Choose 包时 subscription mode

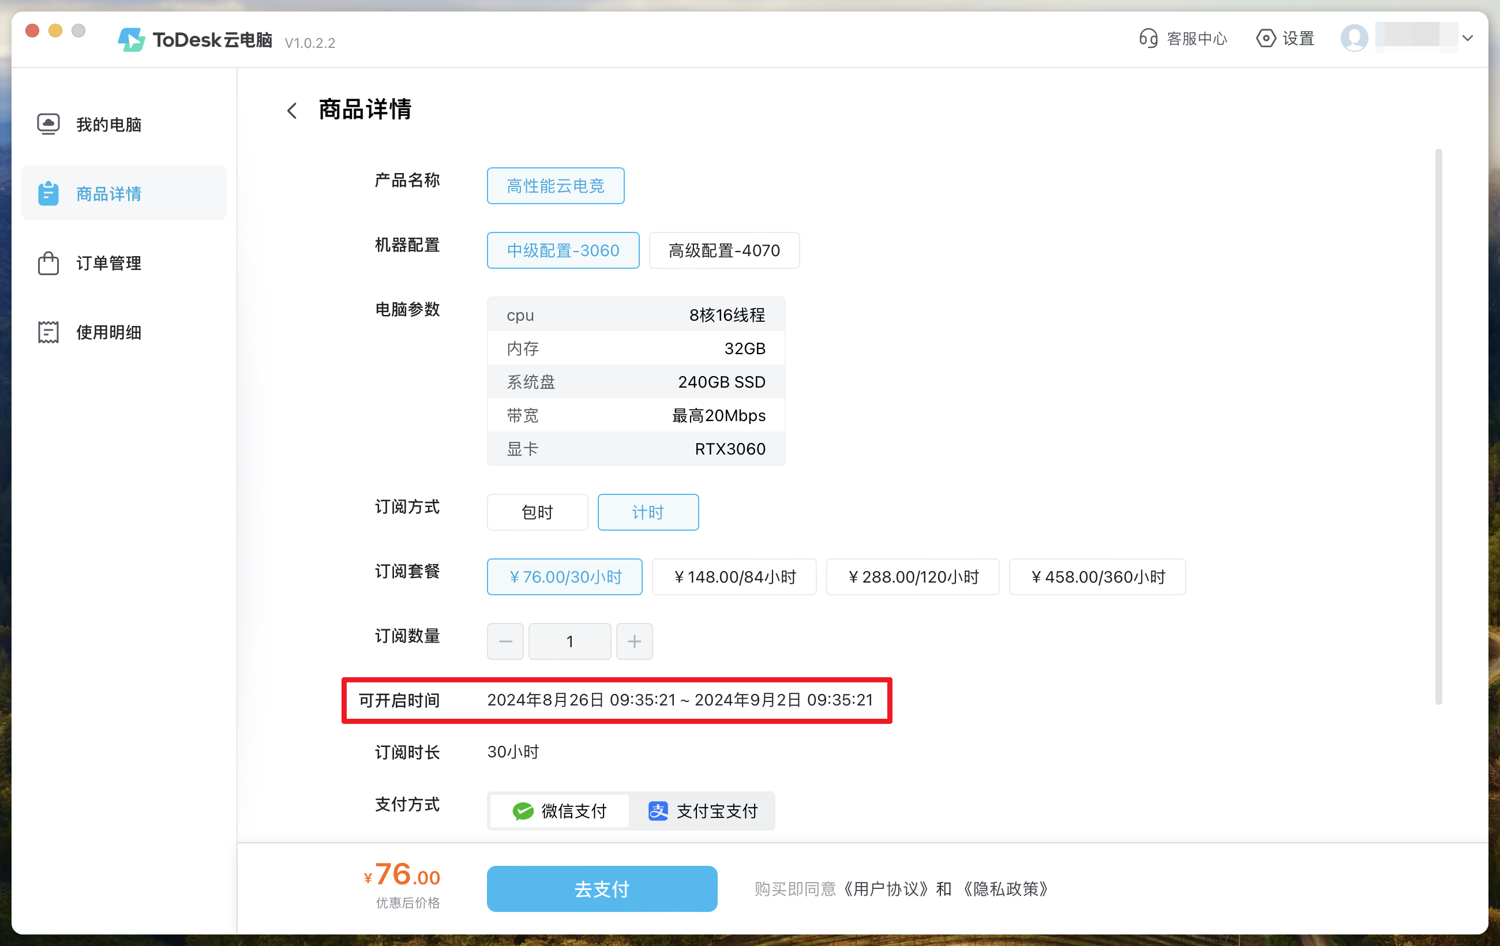537,512
